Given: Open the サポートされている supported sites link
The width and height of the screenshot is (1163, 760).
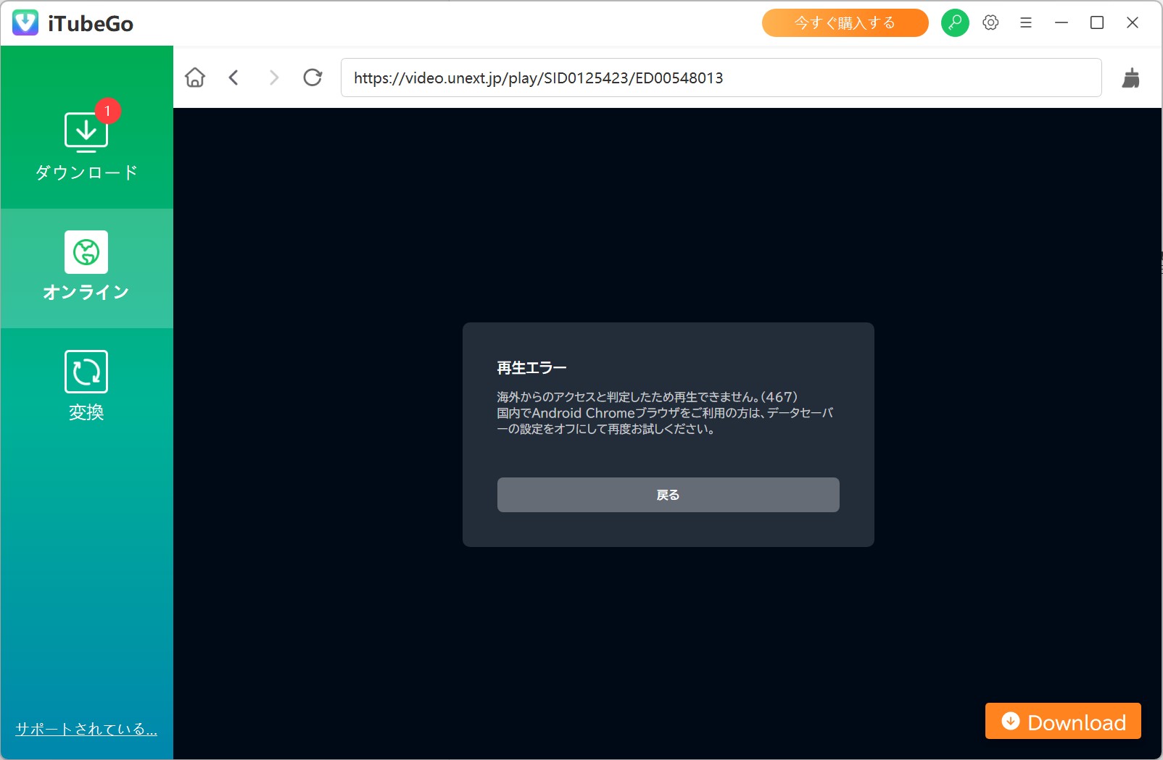Looking at the screenshot, I should pos(86,729).
